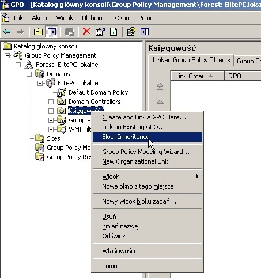The width and height of the screenshot is (261, 278).
Task: Open Właściwości from context menu
Action: pyautogui.click(x=147, y=251)
